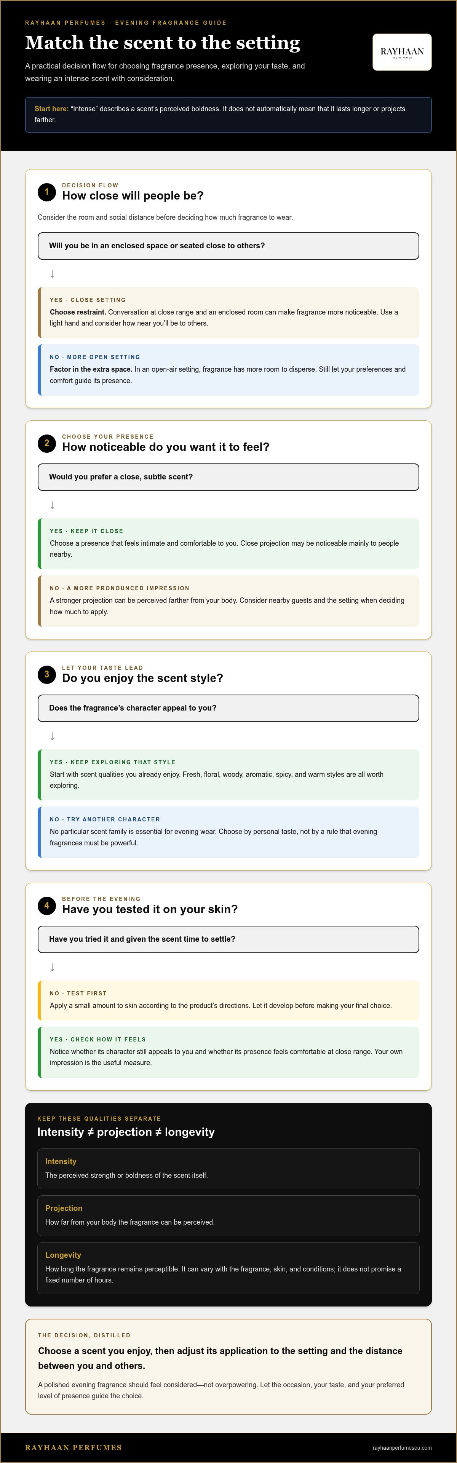Click the down arrow under the tried-it question

coord(52,967)
